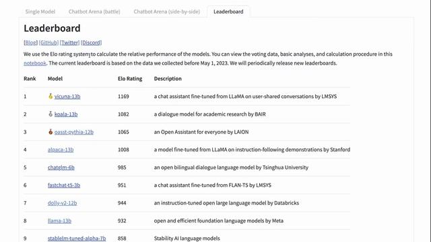The width and height of the screenshot is (431, 242).
Task: Click the silver medal icon beside koala-13b
Action: 51,114
